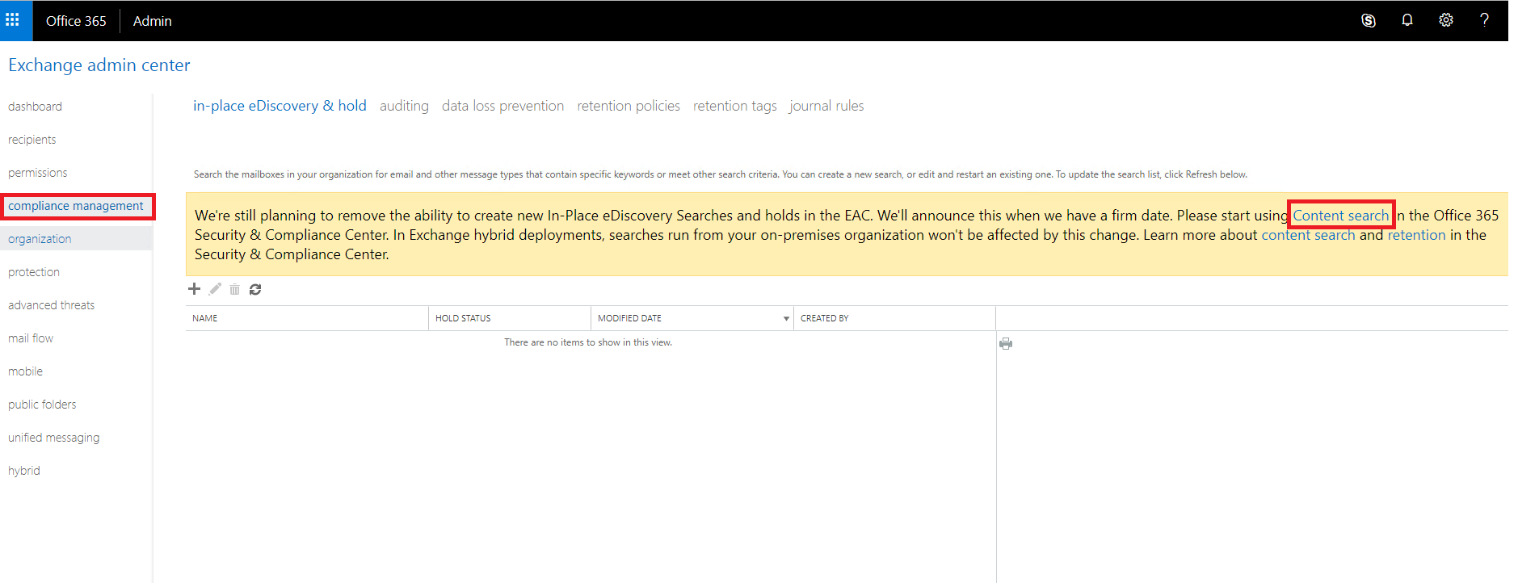Screen dimensions: 1518x583
Task: Sort list by Hold Status column header
Action: point(510,318)
